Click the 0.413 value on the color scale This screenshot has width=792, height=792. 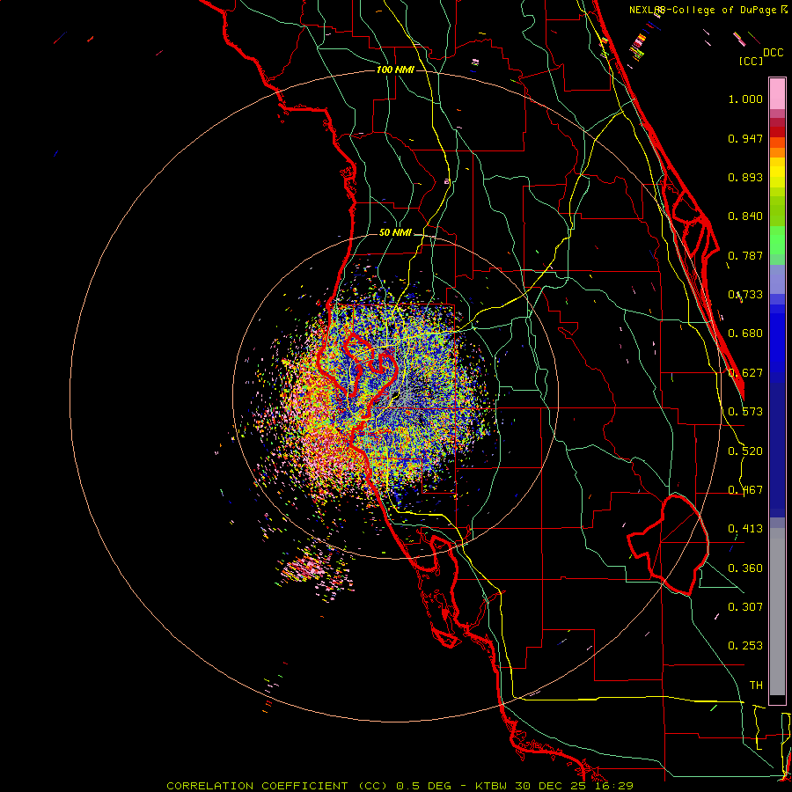[745, 529]
